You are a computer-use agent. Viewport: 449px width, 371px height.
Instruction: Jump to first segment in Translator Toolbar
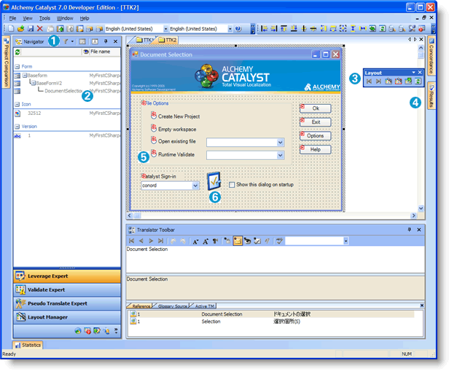coord(131,241)
